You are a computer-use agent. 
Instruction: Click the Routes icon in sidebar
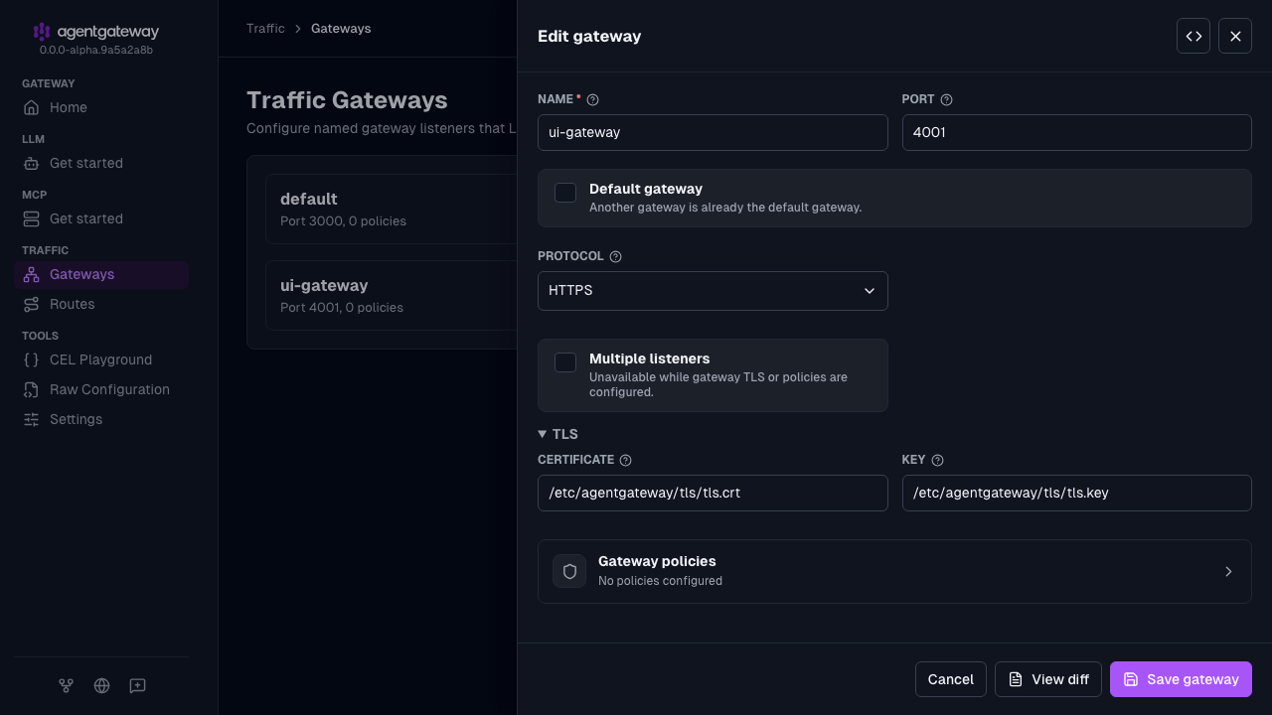[32, 304]
